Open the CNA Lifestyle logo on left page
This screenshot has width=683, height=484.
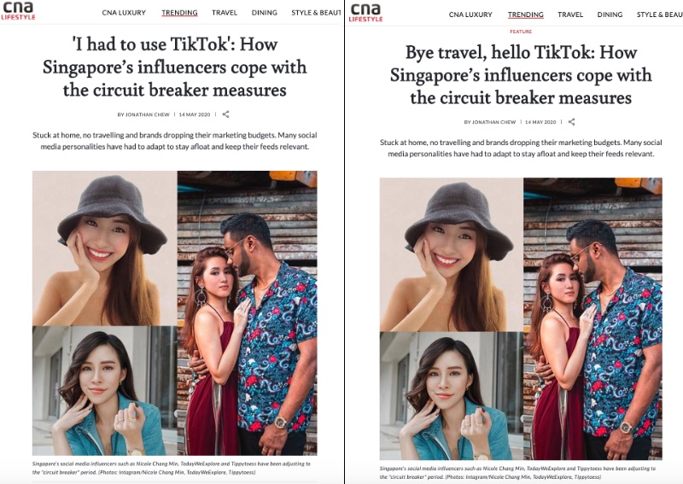click(18, 11)
